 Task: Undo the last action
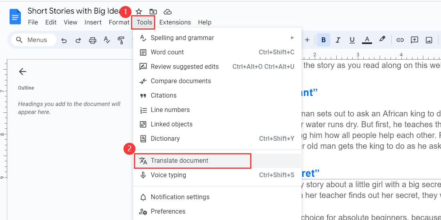click(x=64, y=40)
